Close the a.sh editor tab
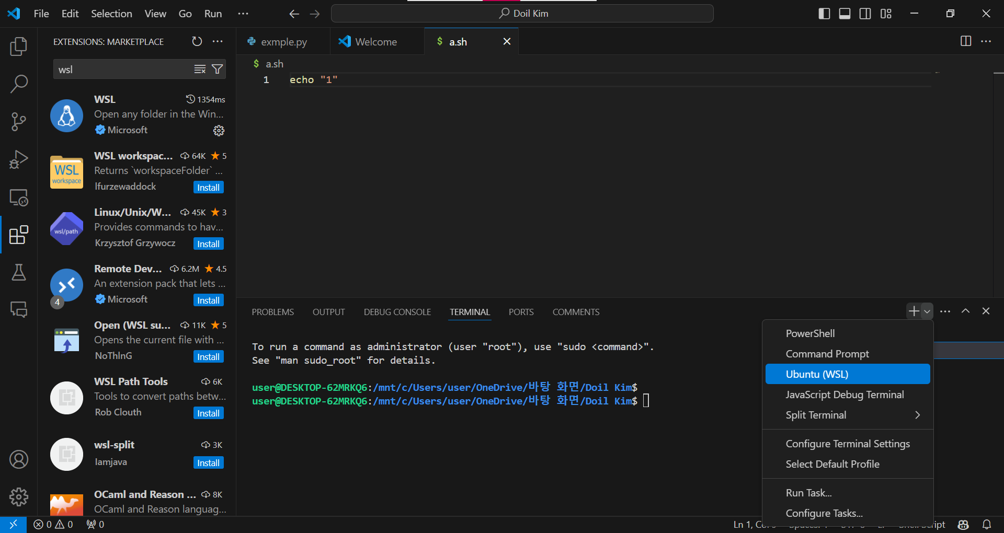 pos(507,41)
